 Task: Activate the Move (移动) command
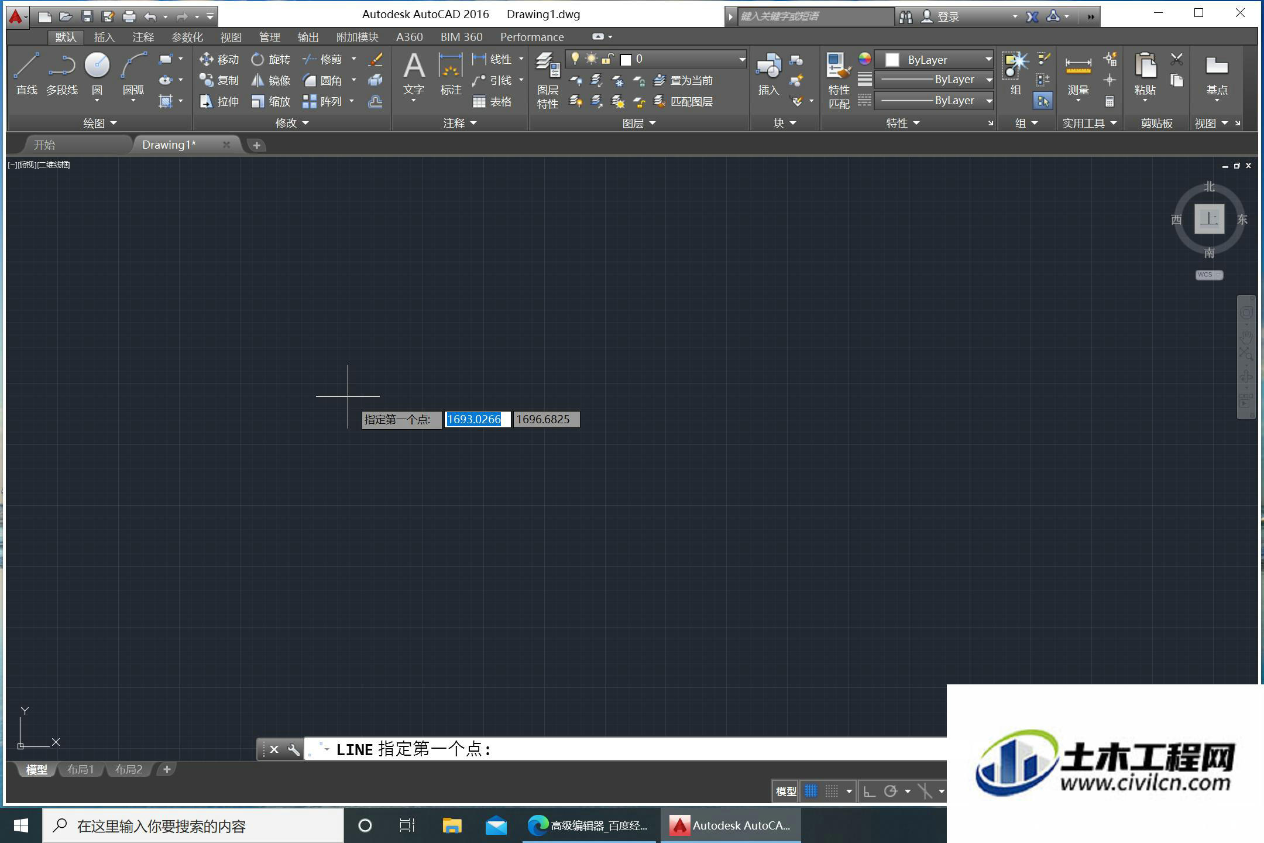point(219,59)
